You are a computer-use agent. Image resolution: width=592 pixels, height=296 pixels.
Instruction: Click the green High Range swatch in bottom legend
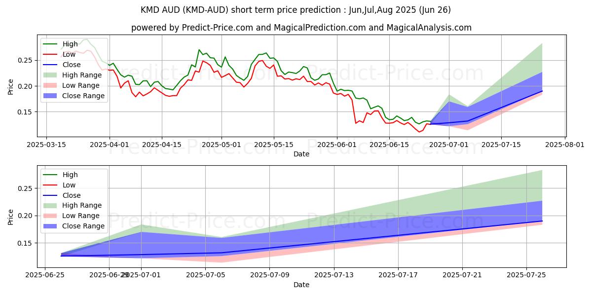coord(50,205)
